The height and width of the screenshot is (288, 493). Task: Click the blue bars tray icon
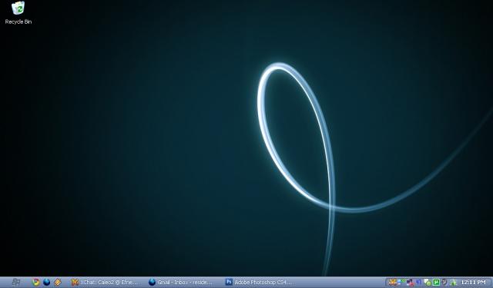[418, 283]
